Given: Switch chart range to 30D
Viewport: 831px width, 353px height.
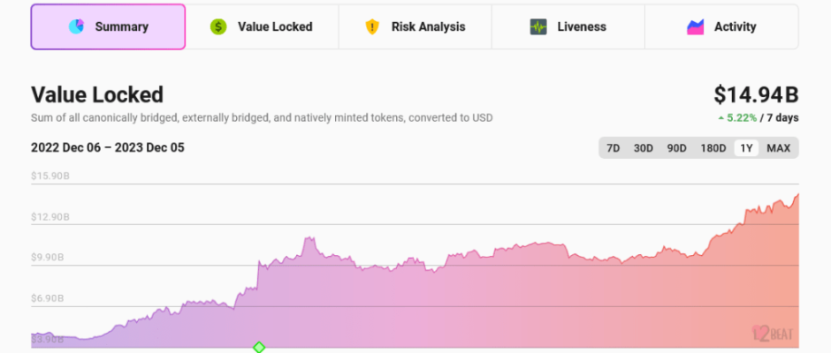Looking at the screenshot, I should [x=643, y=148].
